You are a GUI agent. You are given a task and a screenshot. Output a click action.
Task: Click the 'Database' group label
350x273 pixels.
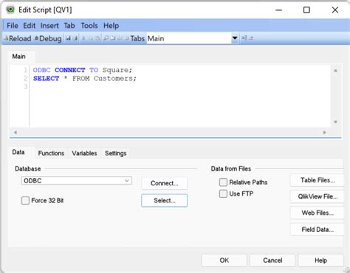click(x=28, y=169)
